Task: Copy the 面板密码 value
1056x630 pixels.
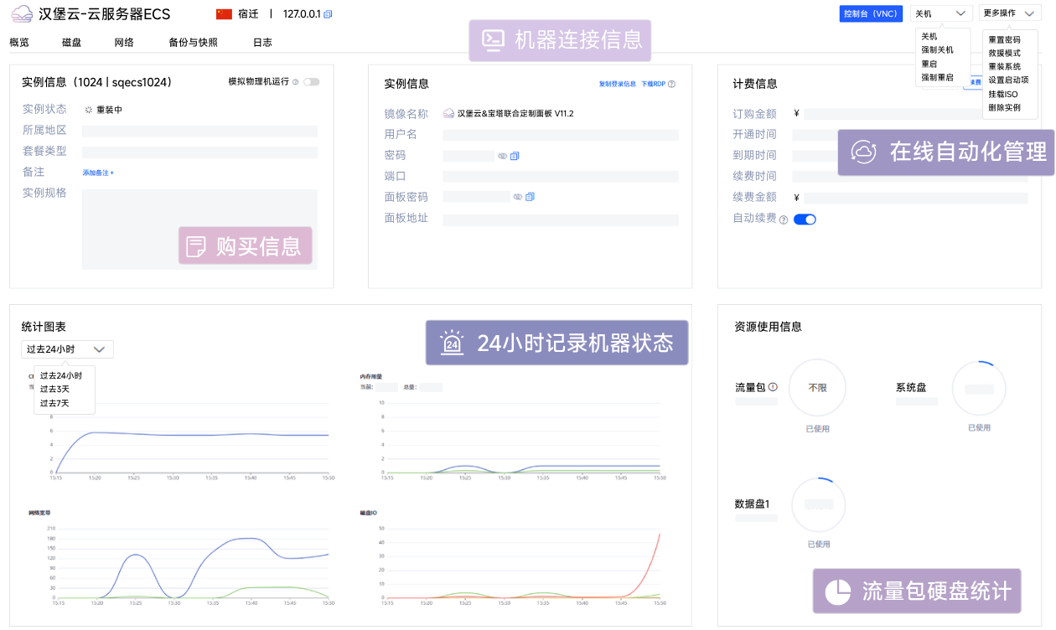Action: tap(531, 196)
